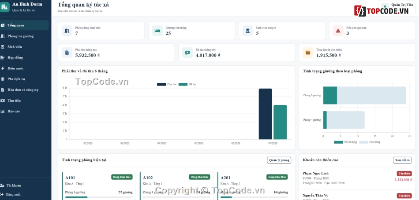This screenshot has width=419, height=200.
Task: Click the Điện nước lightning icon
Action: point(3,68)
